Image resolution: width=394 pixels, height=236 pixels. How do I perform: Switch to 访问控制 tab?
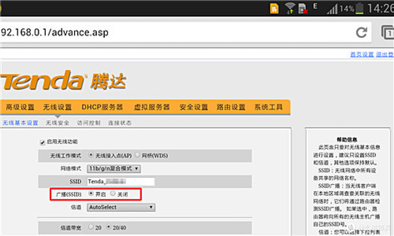89,123
